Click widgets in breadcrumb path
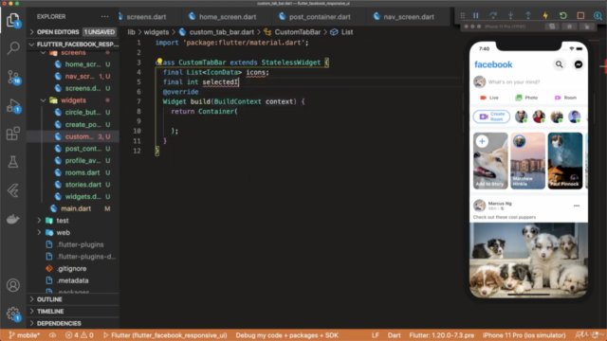 click(156, 32)
